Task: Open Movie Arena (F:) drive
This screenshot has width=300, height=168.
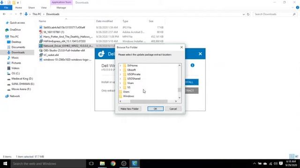Action: click(x=21, y=89)
